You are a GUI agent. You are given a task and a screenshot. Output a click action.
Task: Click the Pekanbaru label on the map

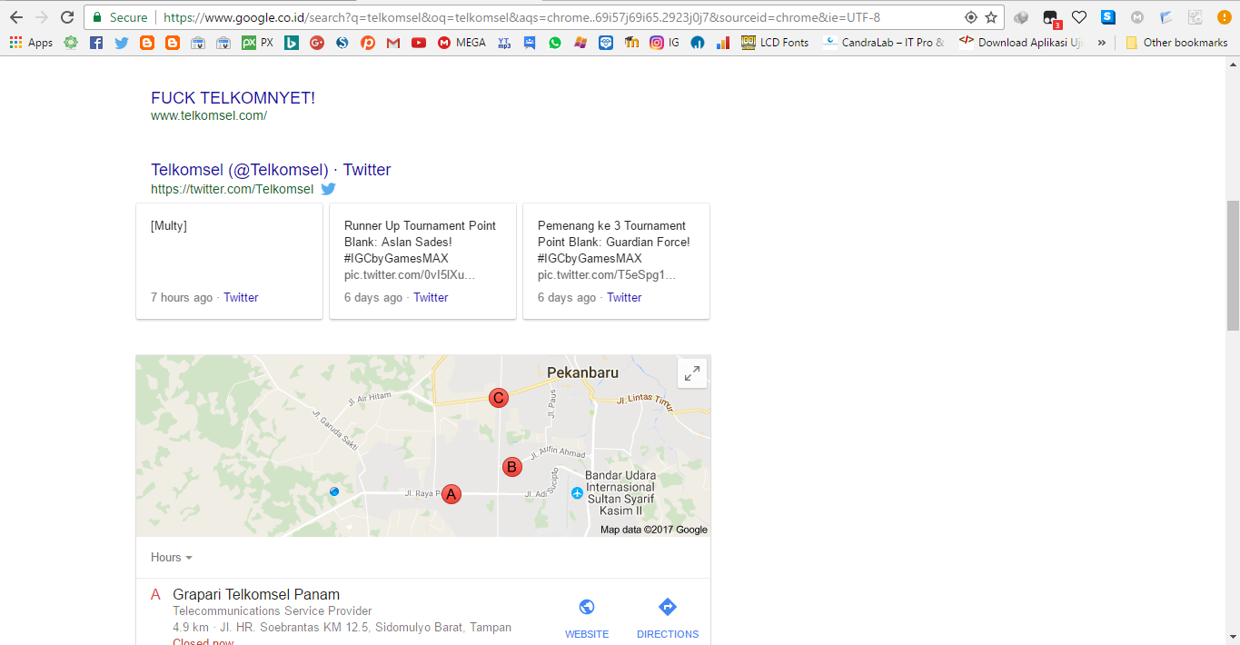582,372
